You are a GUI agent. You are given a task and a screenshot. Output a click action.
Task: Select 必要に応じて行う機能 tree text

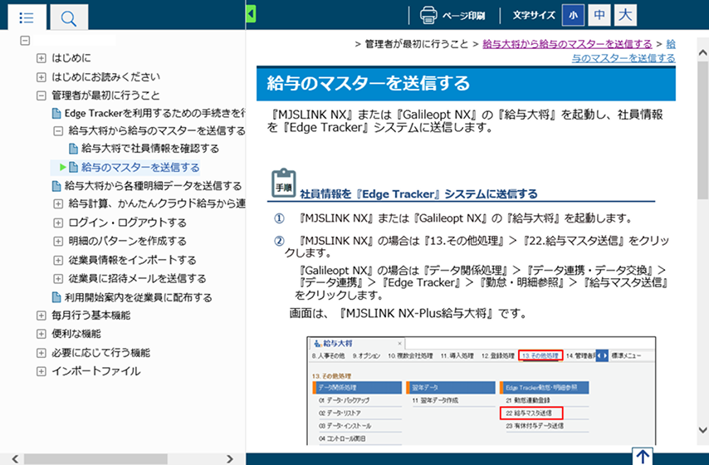point(100,353)
